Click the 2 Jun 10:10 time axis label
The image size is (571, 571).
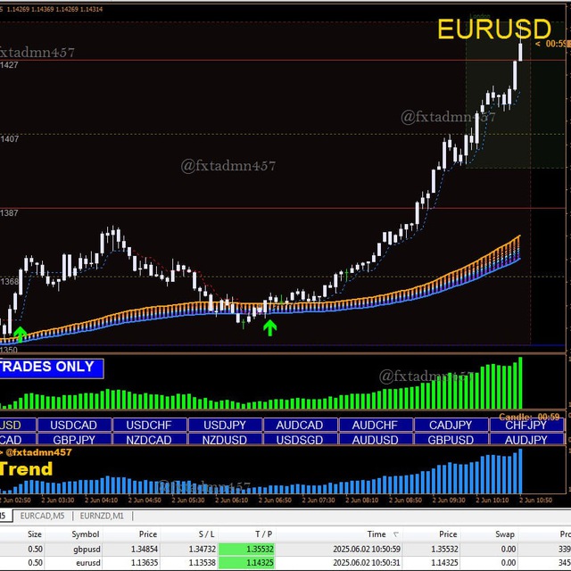492,501
